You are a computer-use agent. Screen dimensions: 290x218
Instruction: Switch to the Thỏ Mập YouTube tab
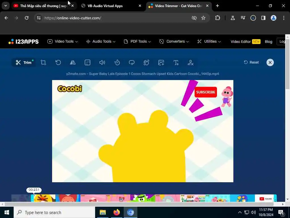pos(44,6)
